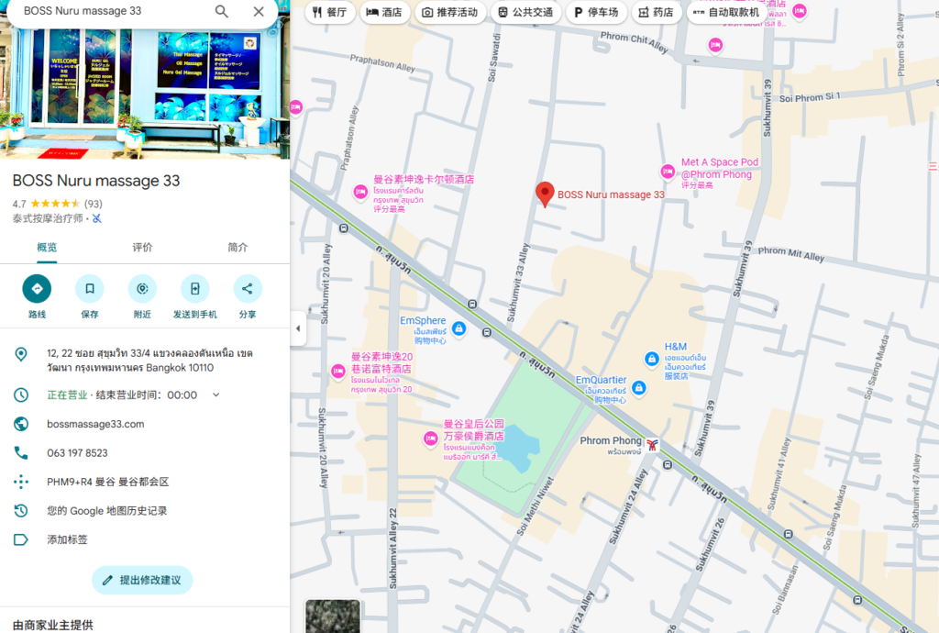Clear the search with the X icon
939x633 pixels.
(x=259, y=11)
